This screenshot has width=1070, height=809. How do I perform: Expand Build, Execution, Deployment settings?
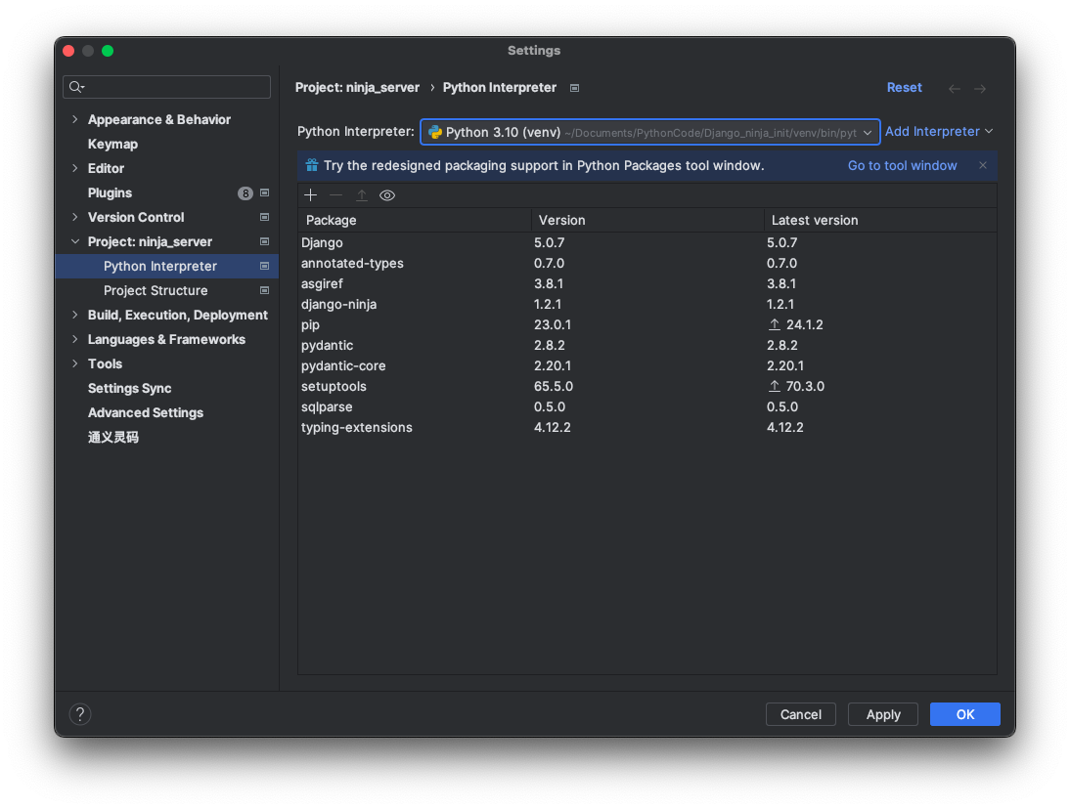[75, 315]
